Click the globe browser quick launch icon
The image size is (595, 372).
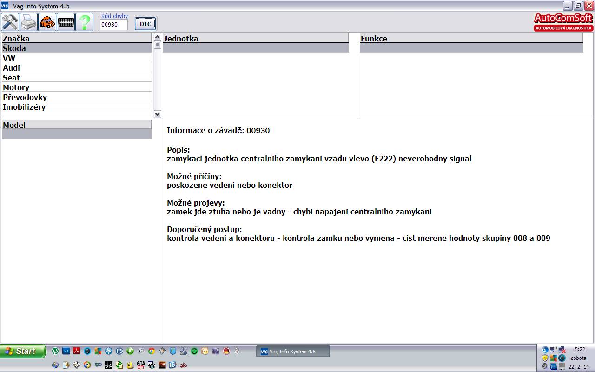(x=55, y=365)
